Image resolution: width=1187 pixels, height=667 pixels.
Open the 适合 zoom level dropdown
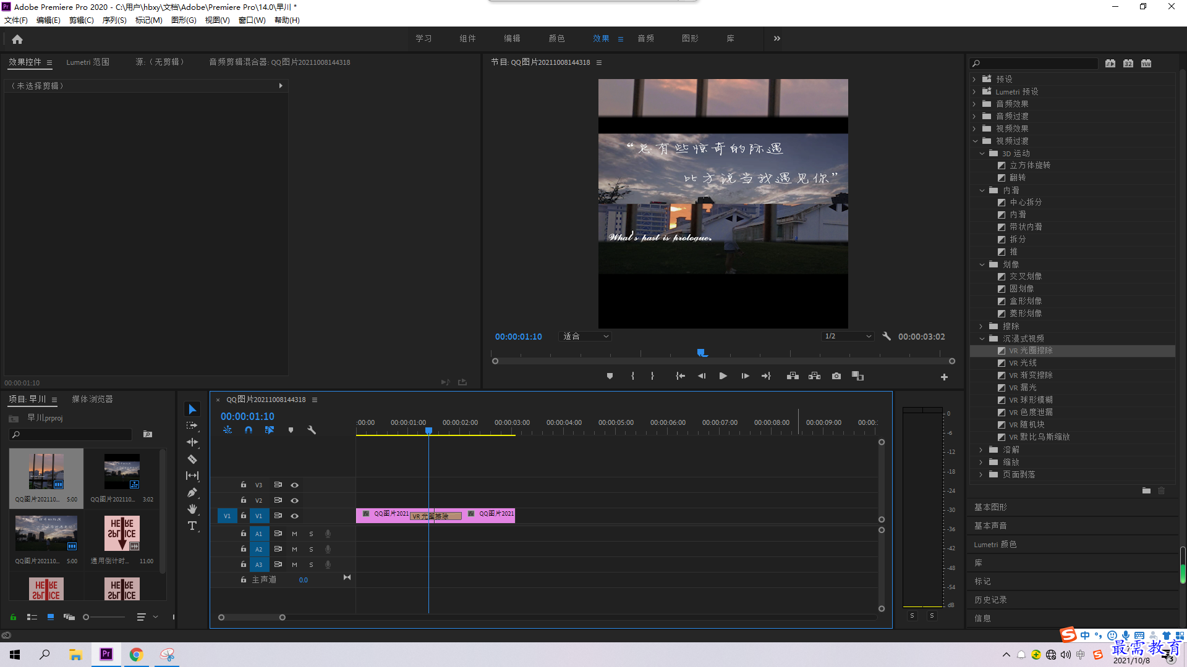click(585, 337)
